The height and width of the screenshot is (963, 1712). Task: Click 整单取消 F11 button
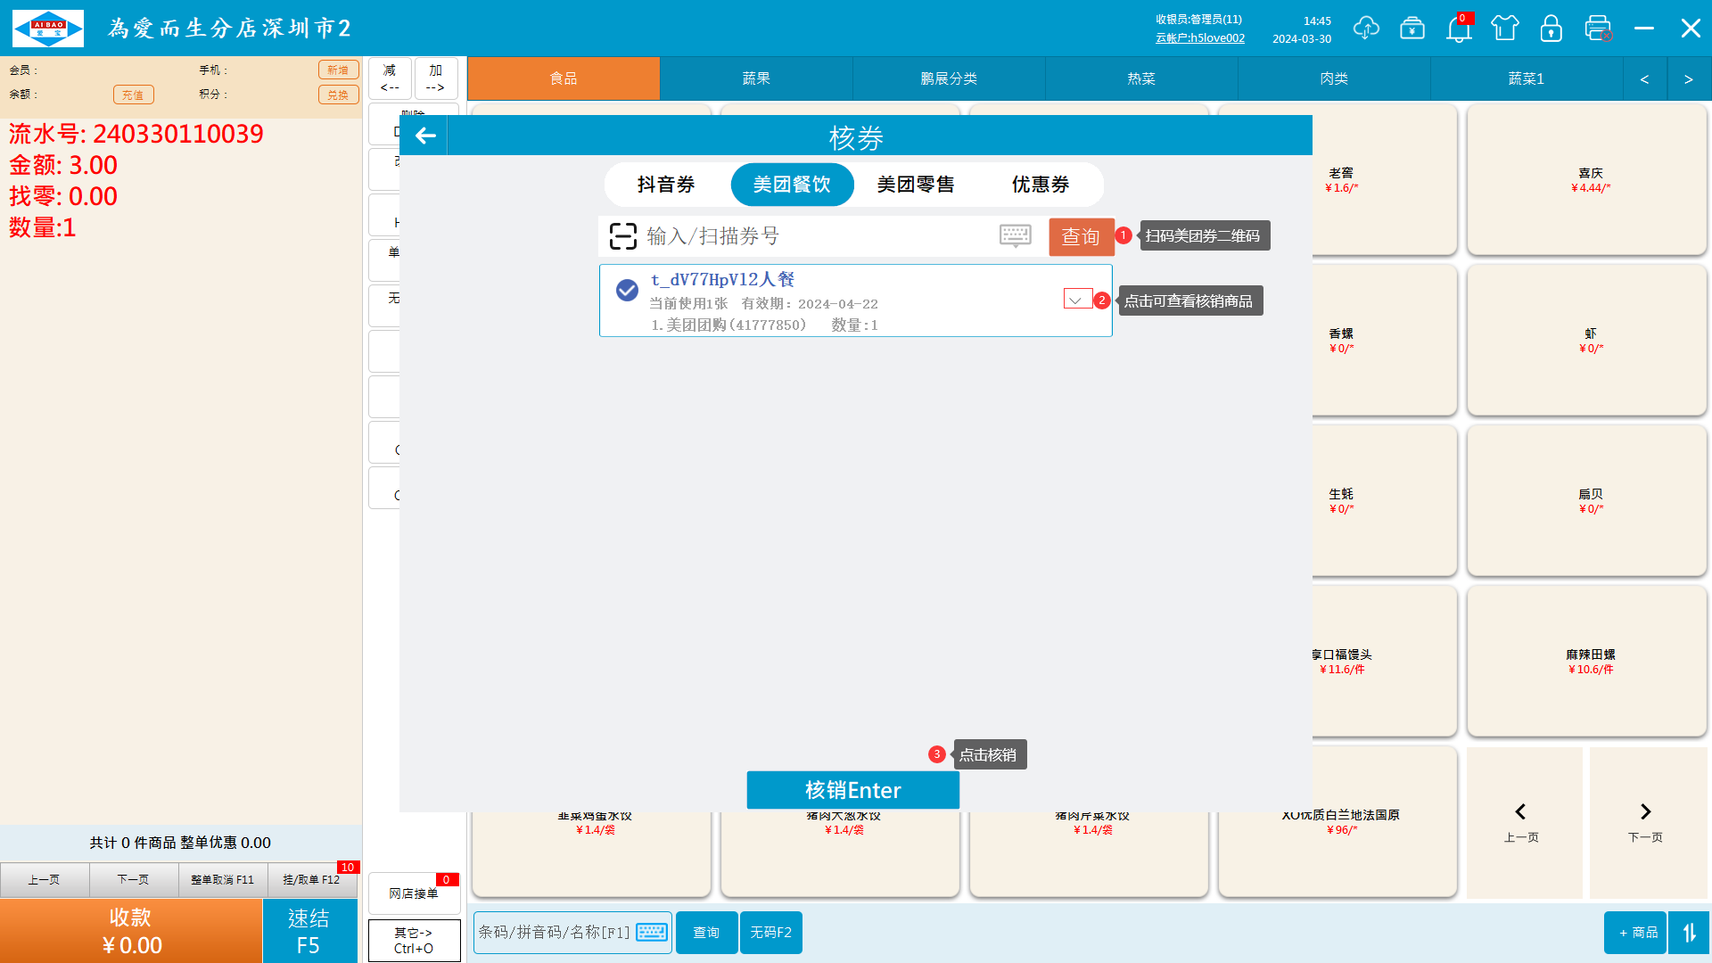click(x=223, y=880)
